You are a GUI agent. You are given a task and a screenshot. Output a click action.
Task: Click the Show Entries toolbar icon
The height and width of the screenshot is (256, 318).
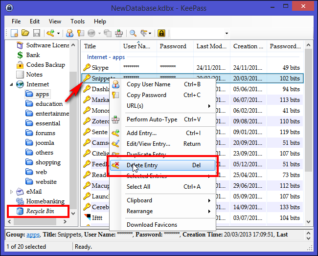tap(143, 33)
